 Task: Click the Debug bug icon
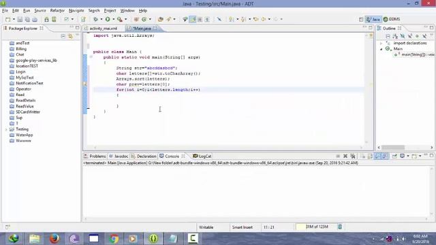coord(95,19)
